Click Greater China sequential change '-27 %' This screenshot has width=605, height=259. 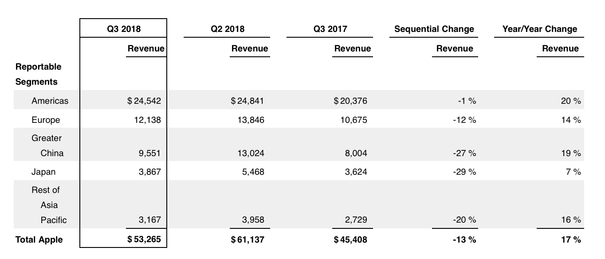pyautogui.click(x=465, y=153)
